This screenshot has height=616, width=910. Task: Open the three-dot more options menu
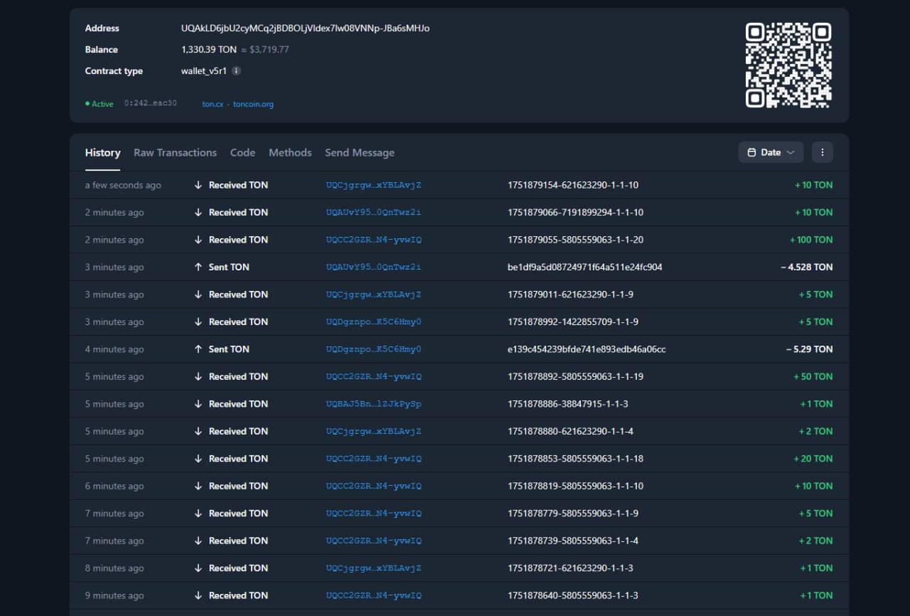(x=822, y=152)
